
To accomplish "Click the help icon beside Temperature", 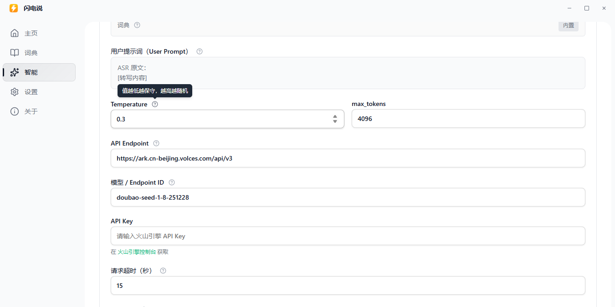I will tap(155, 104).
